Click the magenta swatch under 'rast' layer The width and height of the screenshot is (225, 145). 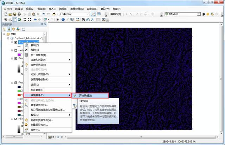pyautogui.click(x=19, y=55)
